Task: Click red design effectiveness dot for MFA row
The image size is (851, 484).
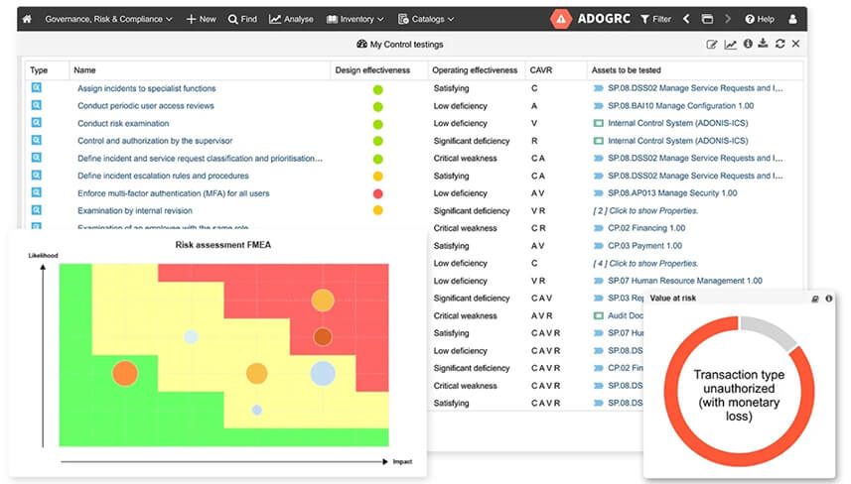Action: [x=377, y=193]
